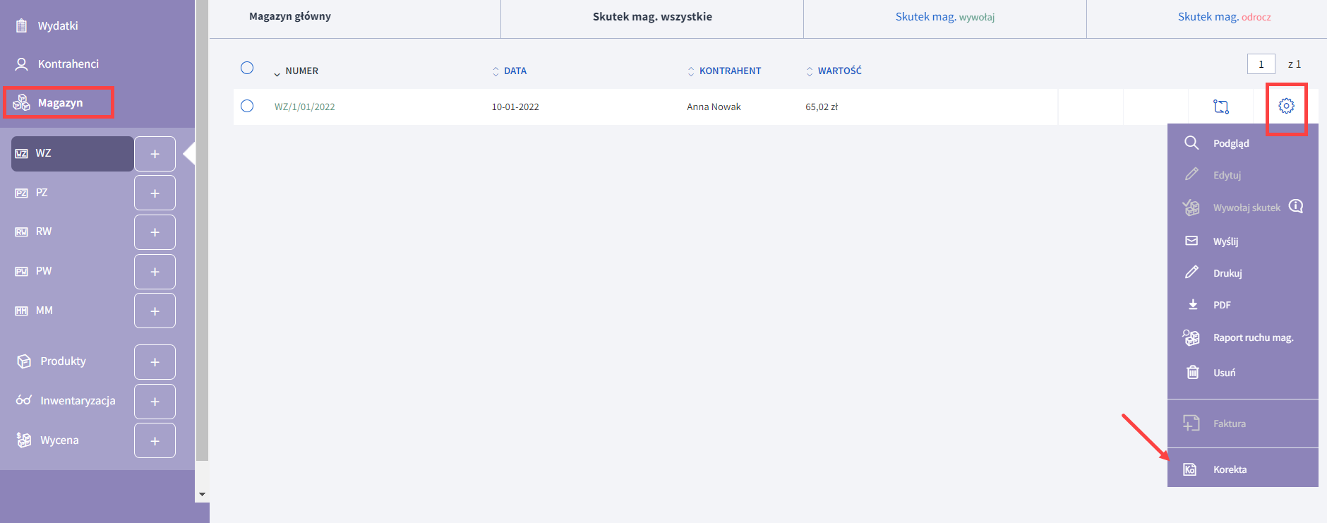This screenshot has width=1327, height=523.
Task: Sort the table by DATA column
Action: [515, 71]
